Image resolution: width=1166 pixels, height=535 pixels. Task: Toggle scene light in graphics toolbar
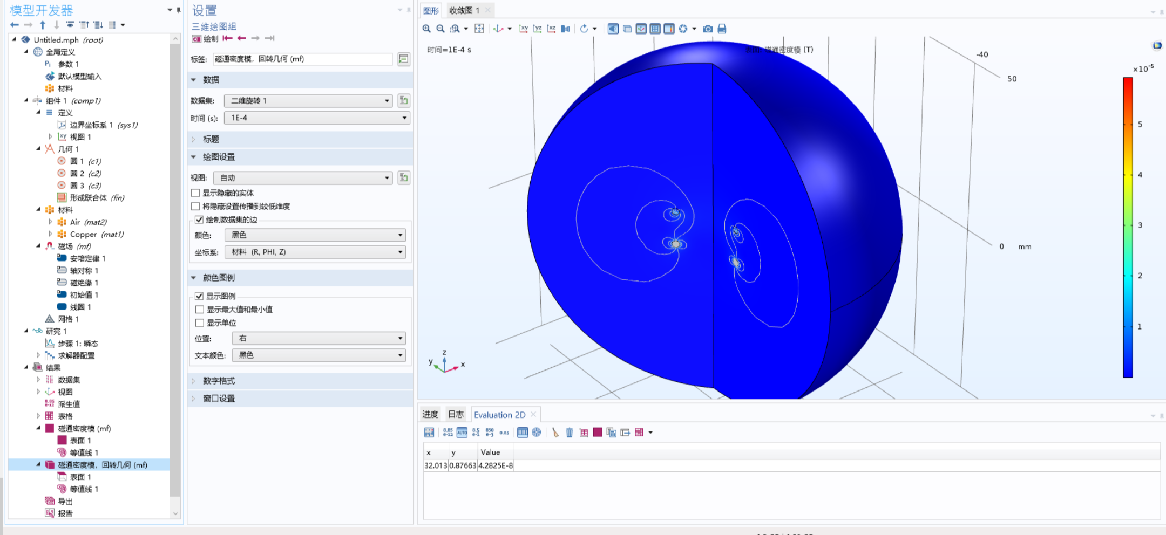613,29
